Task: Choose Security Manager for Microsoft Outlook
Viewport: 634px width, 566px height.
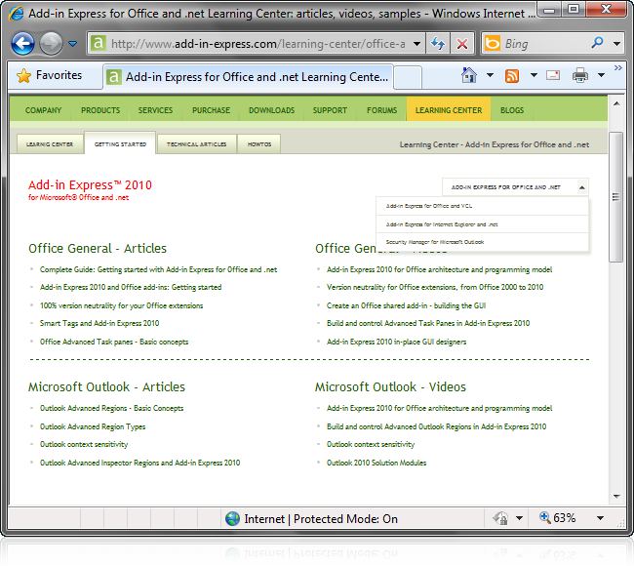Action: [482, 242]
